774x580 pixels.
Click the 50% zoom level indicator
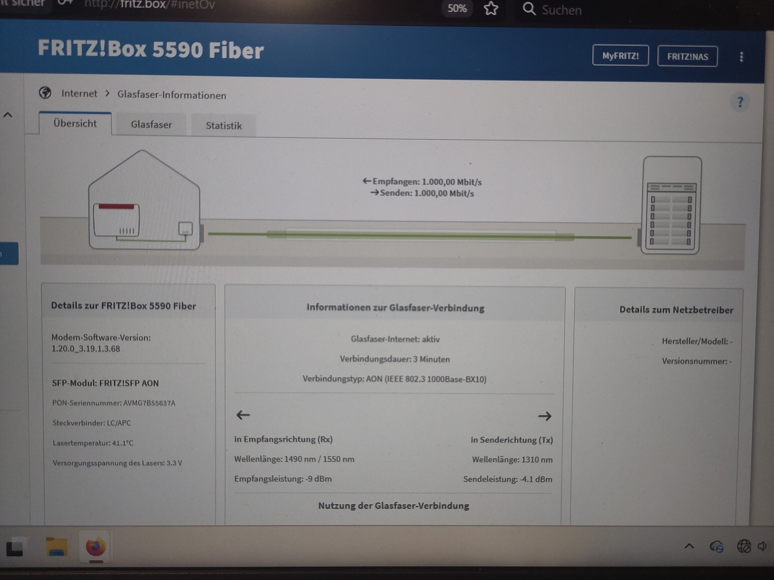(457, 8)
